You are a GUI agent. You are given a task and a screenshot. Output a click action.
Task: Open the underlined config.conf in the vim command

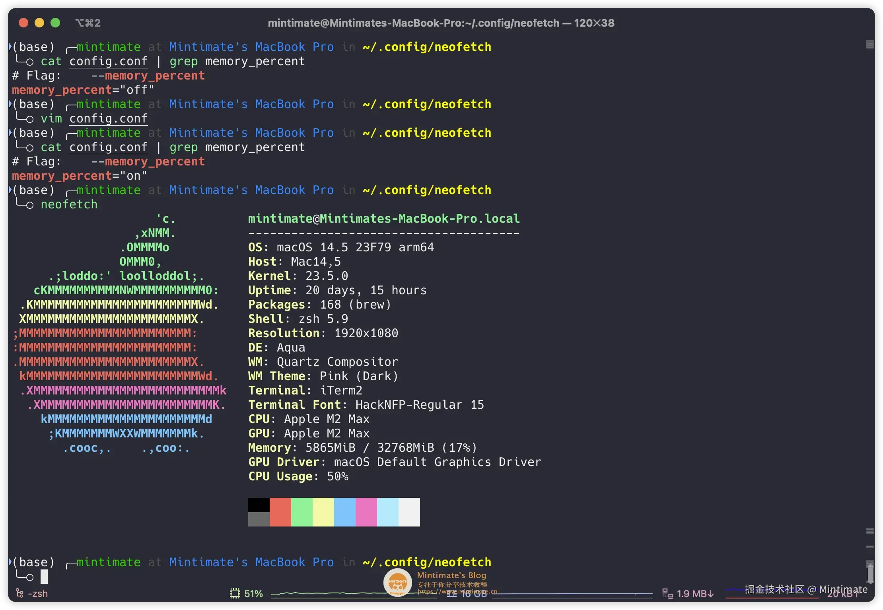[108, 119]
